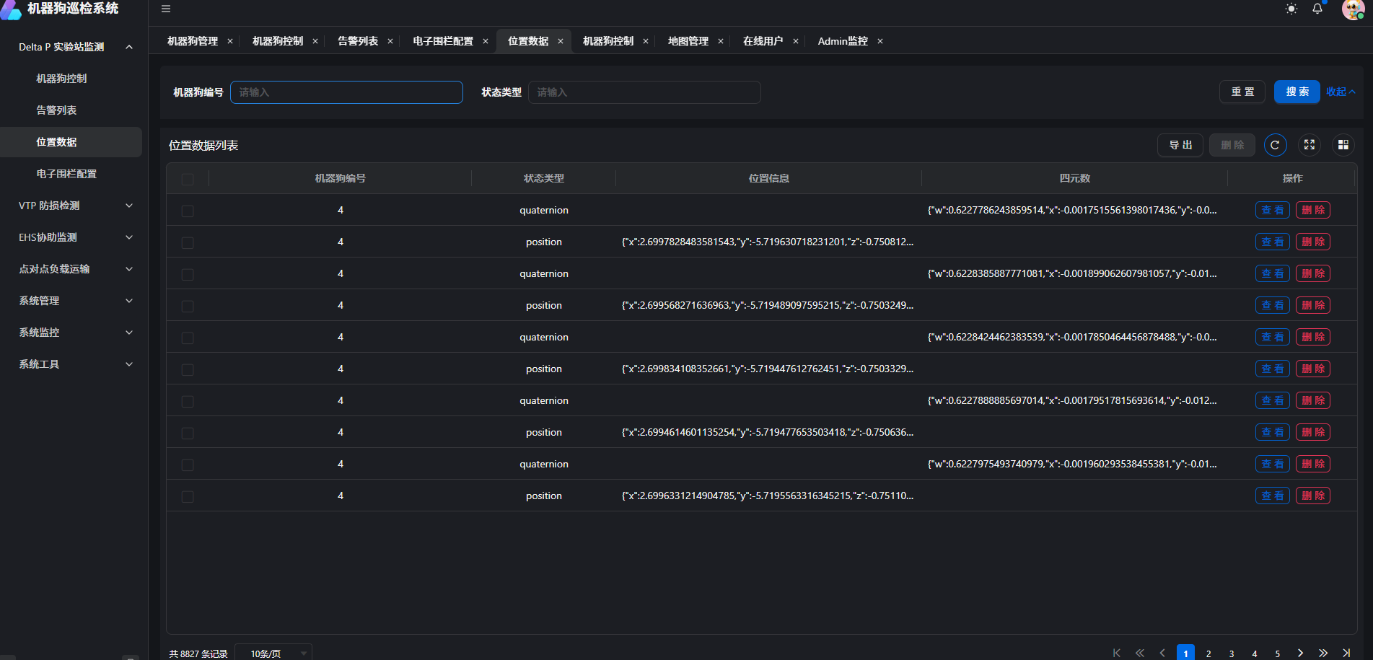Screen dimensions: 1373x660
Task: Toggle select-all checkbox in table header
Action: coord(188,179)
